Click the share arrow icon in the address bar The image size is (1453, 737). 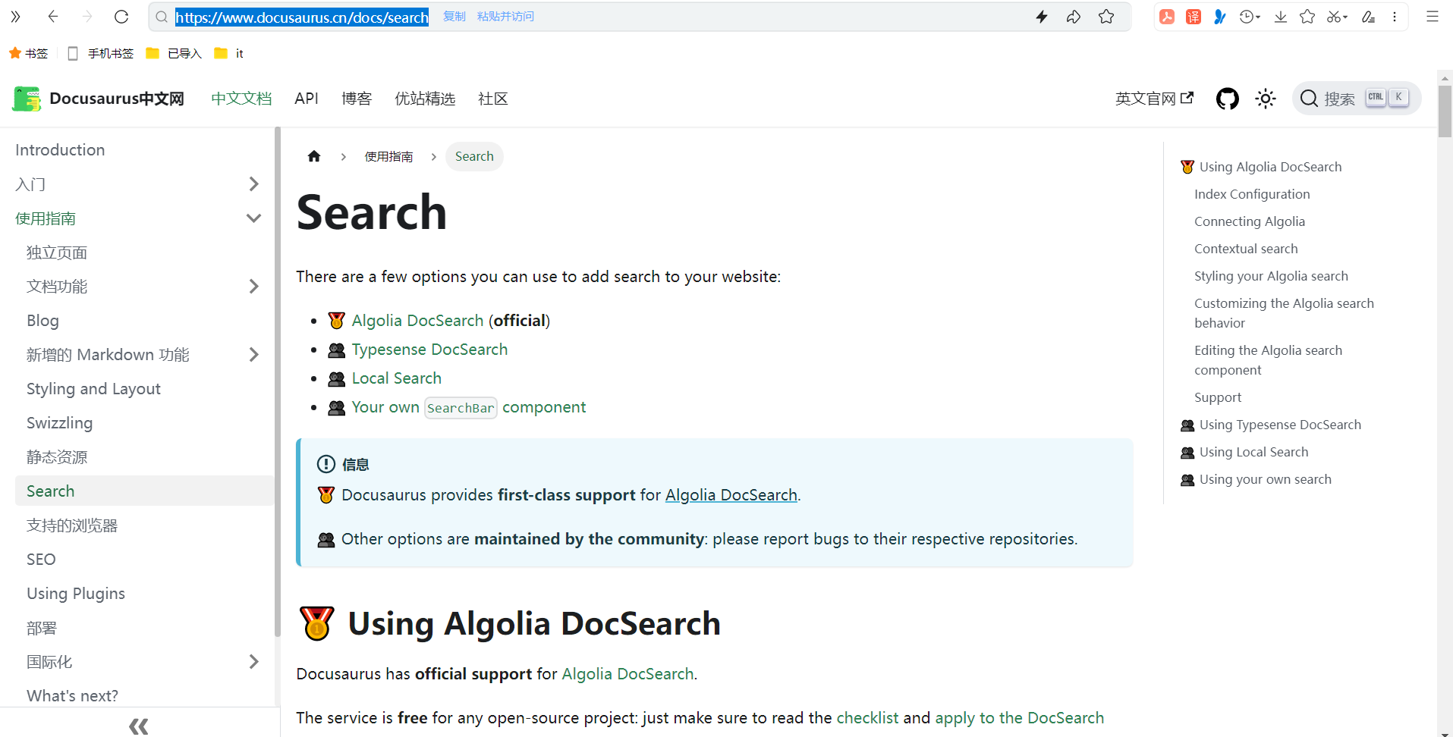pos(1074,17)
